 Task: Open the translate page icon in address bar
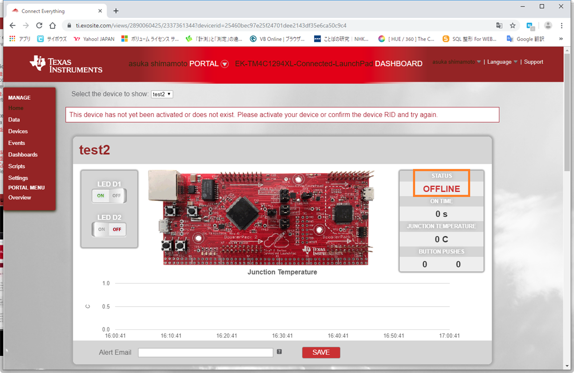pos(499,26)
